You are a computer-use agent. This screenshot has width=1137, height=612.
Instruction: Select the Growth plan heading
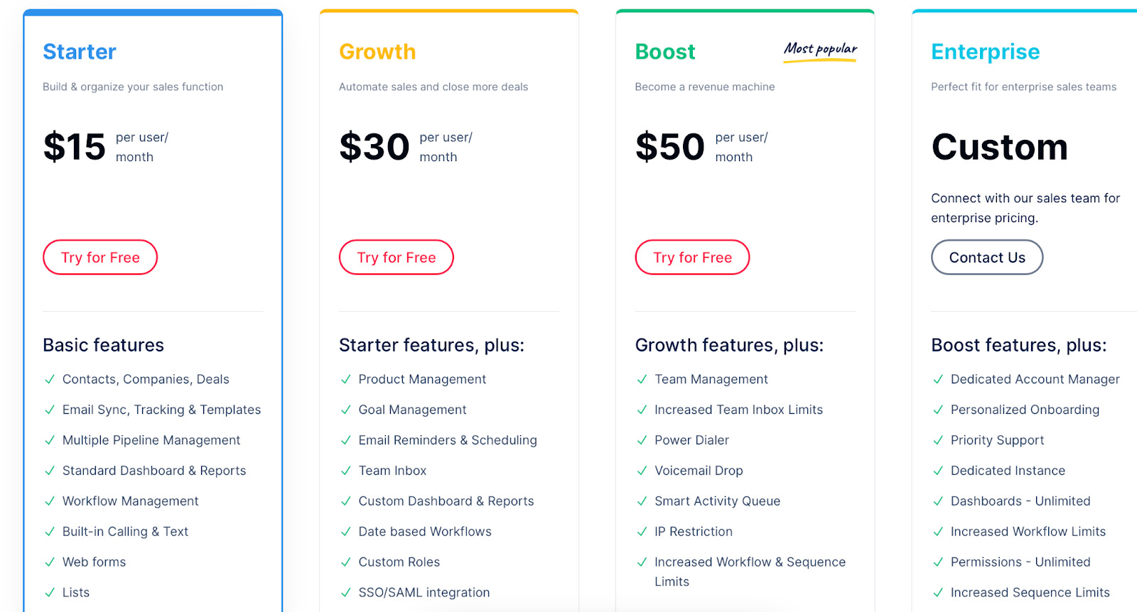pos(377,52)
